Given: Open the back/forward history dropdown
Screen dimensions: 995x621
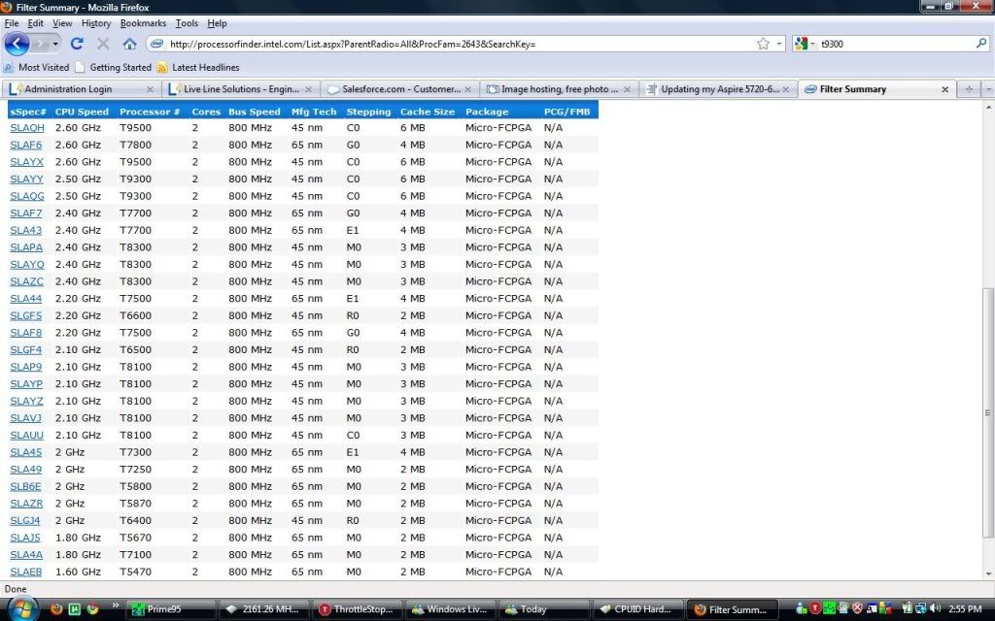Looking at the screenshot, I should click(55, 44).
